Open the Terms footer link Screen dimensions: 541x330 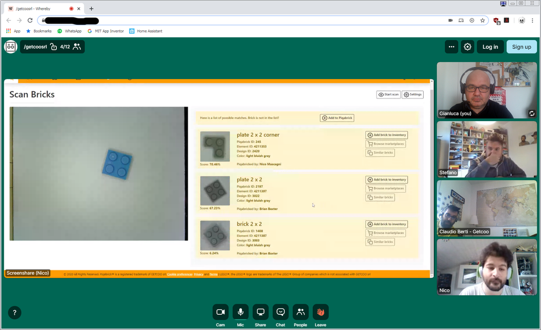[214, 274]
